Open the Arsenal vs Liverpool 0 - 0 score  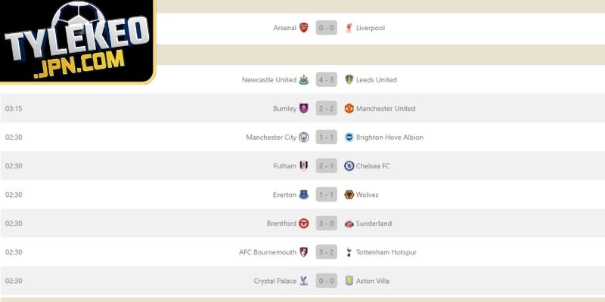coord(327,28)
